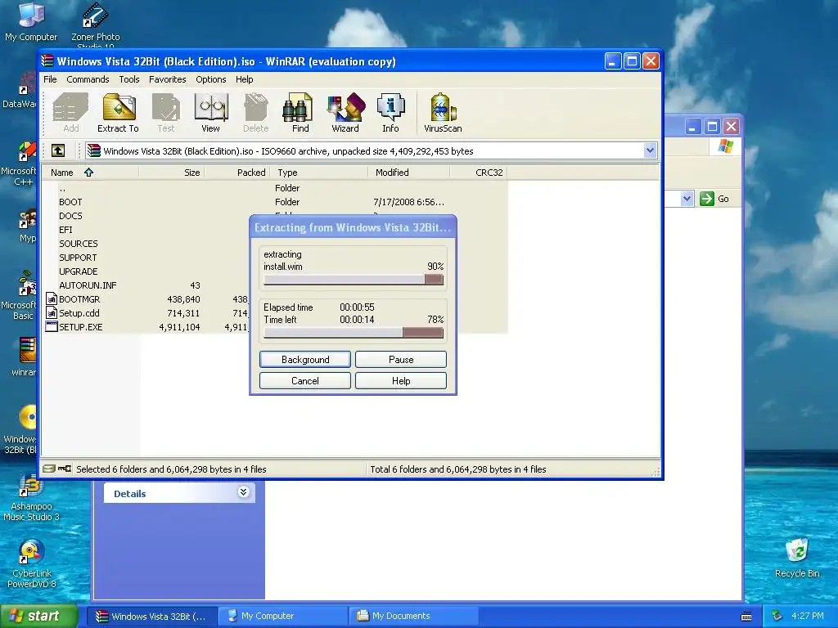Click the BOOTMGR file icon
The height and width of the screenshot is (628, 838).
coord(52,299)
